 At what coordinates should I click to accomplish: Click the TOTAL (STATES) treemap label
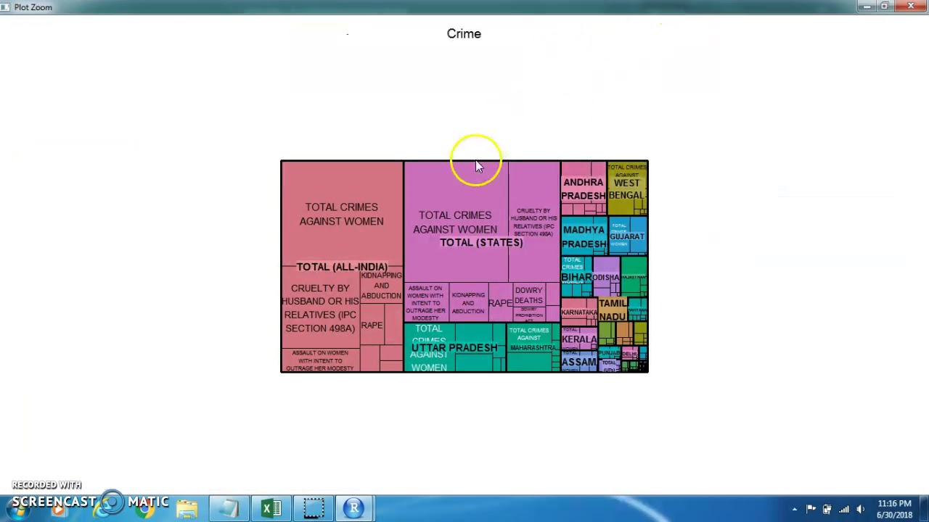[481, 242]
